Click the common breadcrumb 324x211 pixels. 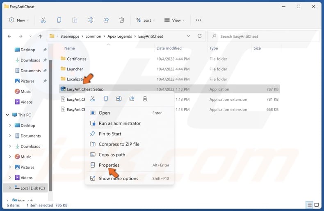coord(93,36)
